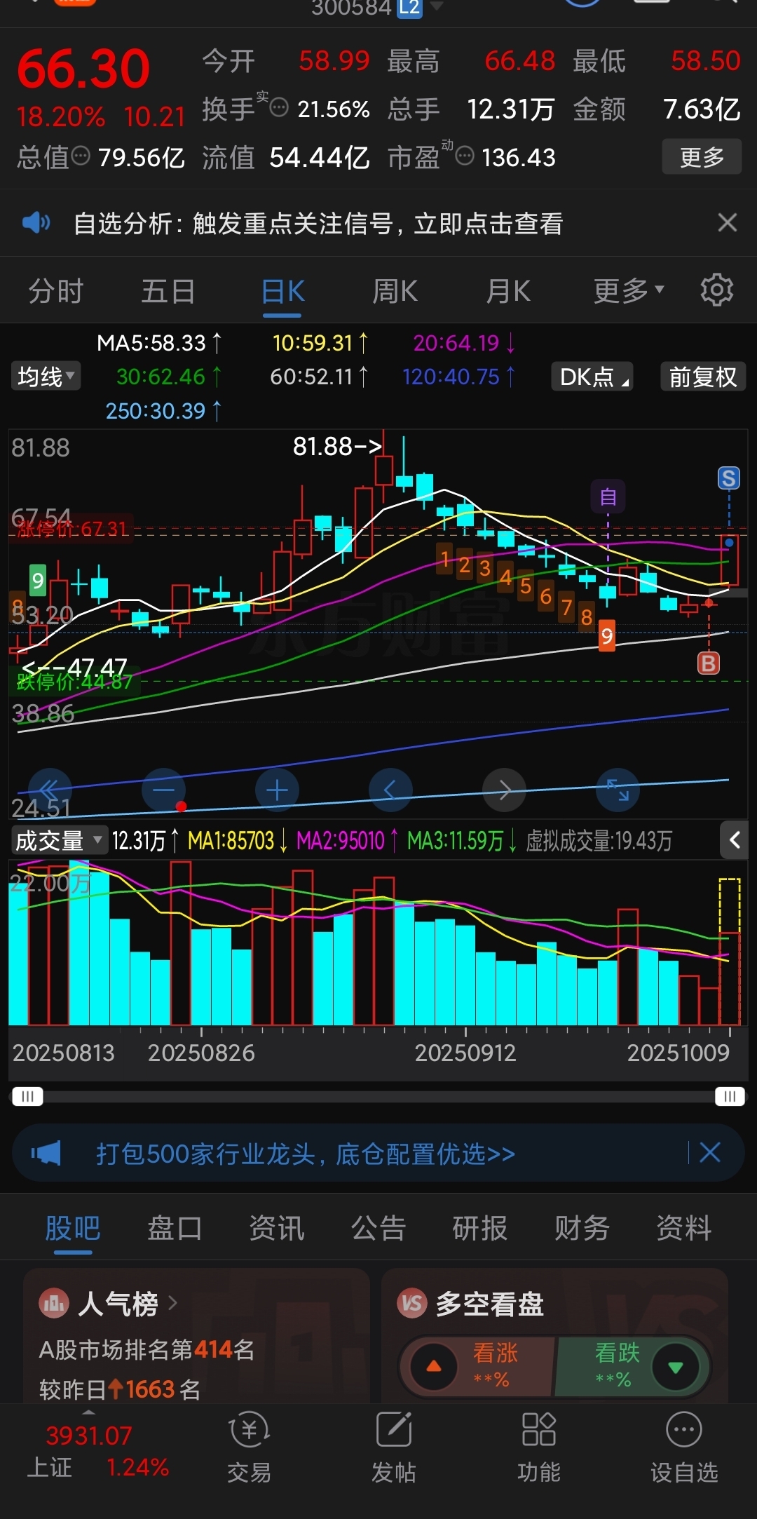757x1519 pixels.
Task: Vote 看涨 with up arrow button
Action: 434,1366
